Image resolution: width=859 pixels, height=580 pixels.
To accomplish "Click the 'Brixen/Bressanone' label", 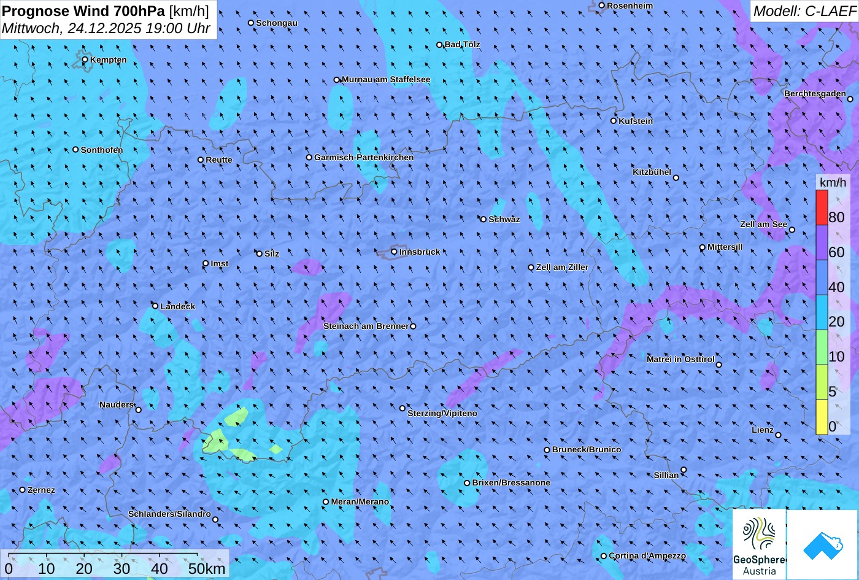I will 511,482.
